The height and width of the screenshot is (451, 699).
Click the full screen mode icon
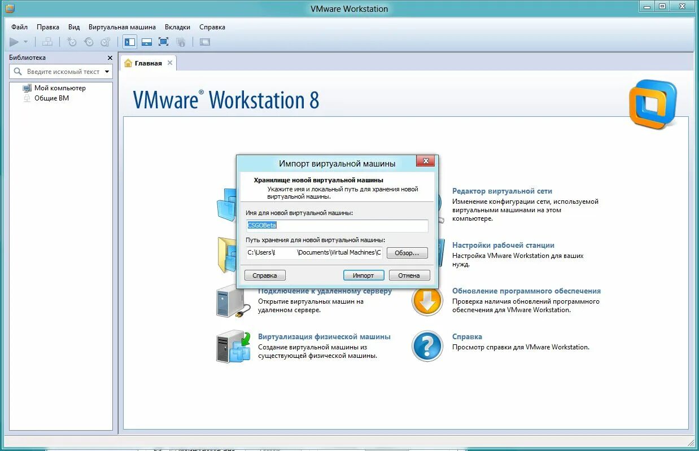pyautogui.click(x=164, y=42)
